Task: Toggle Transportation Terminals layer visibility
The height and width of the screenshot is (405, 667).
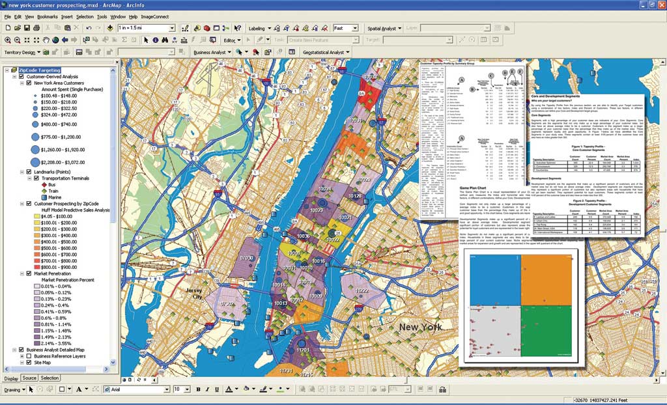Action: point(36,178)
